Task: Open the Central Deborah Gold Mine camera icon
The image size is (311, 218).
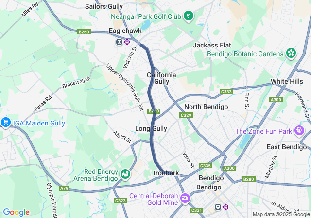Action: coord(185,198)
